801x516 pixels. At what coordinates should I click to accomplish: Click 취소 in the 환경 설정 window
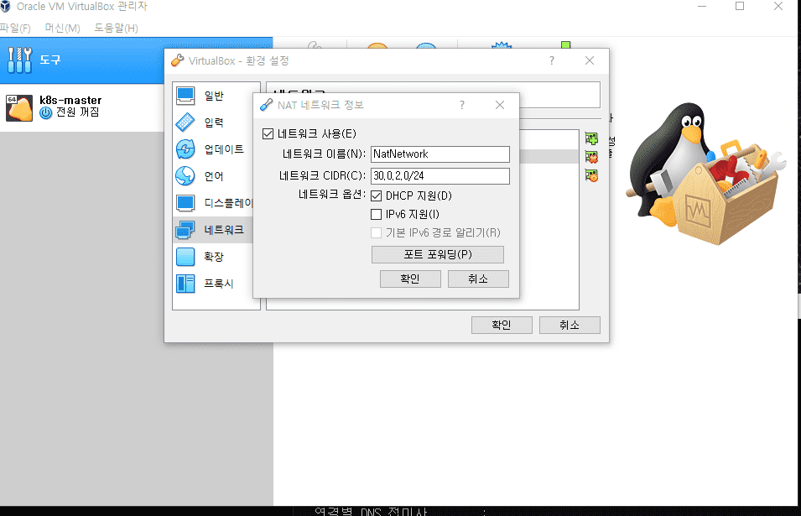pos(570,325)
